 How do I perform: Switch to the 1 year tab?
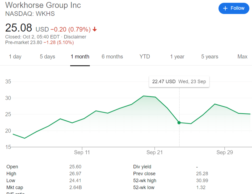[177, 57]
